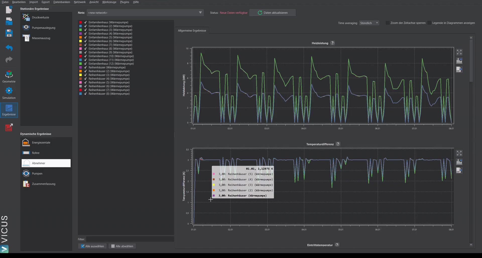Save project with floppy disk icon
The image size is (482, 258).
(x=9, y=33)
